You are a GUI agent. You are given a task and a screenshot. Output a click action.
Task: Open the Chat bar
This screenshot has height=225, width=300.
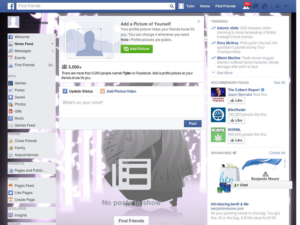262,185
